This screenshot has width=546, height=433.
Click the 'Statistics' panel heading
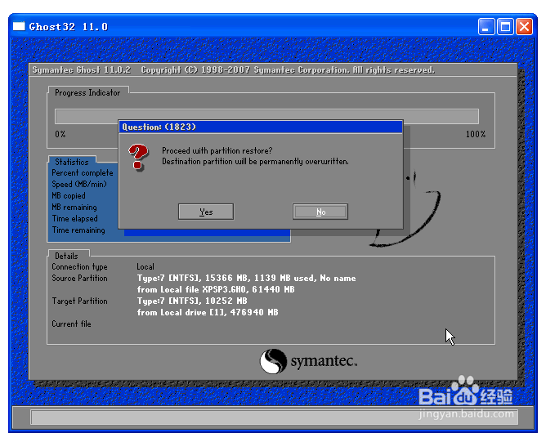click(72, 162)
